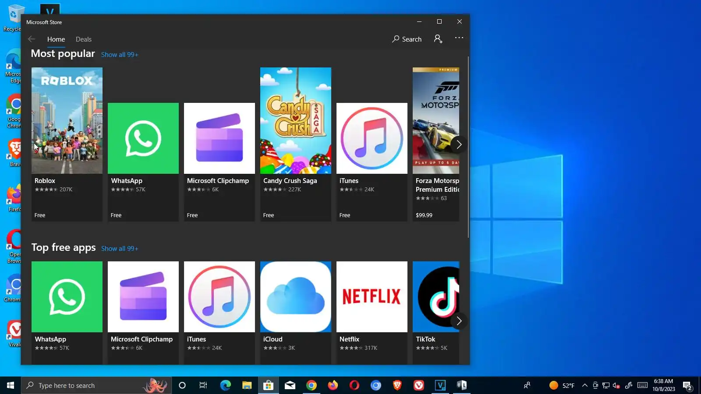The height and width of the screenshot is (394, 701).
Task: Launch Microsoft Edge from the taskbar
Action: [225, 385]
